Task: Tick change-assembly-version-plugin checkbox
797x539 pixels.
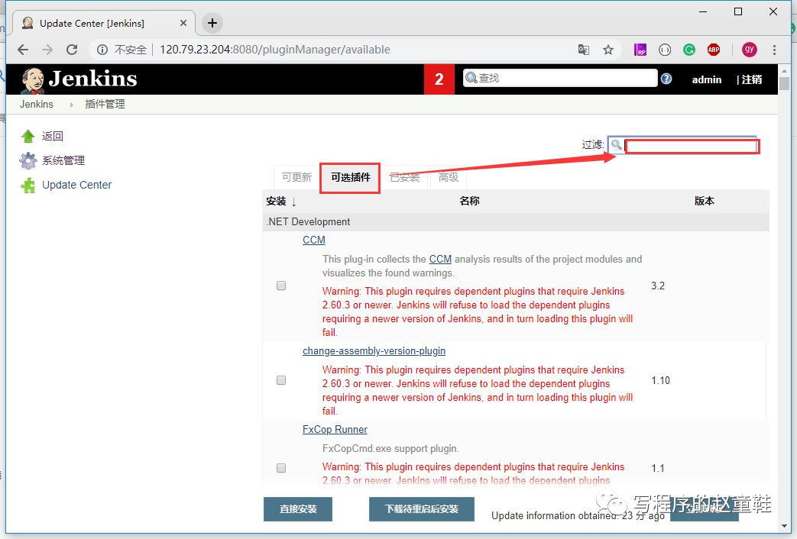Action: click(281, 380)
